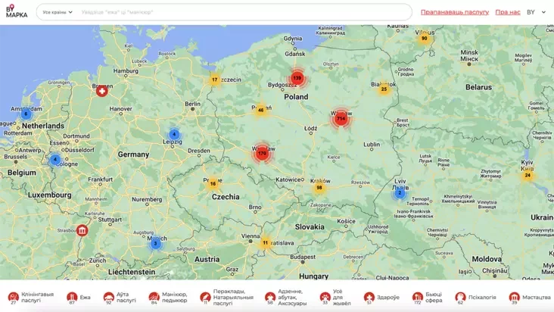Select the Ежа category
Screen dimensions: 554x312
(79, 297)
